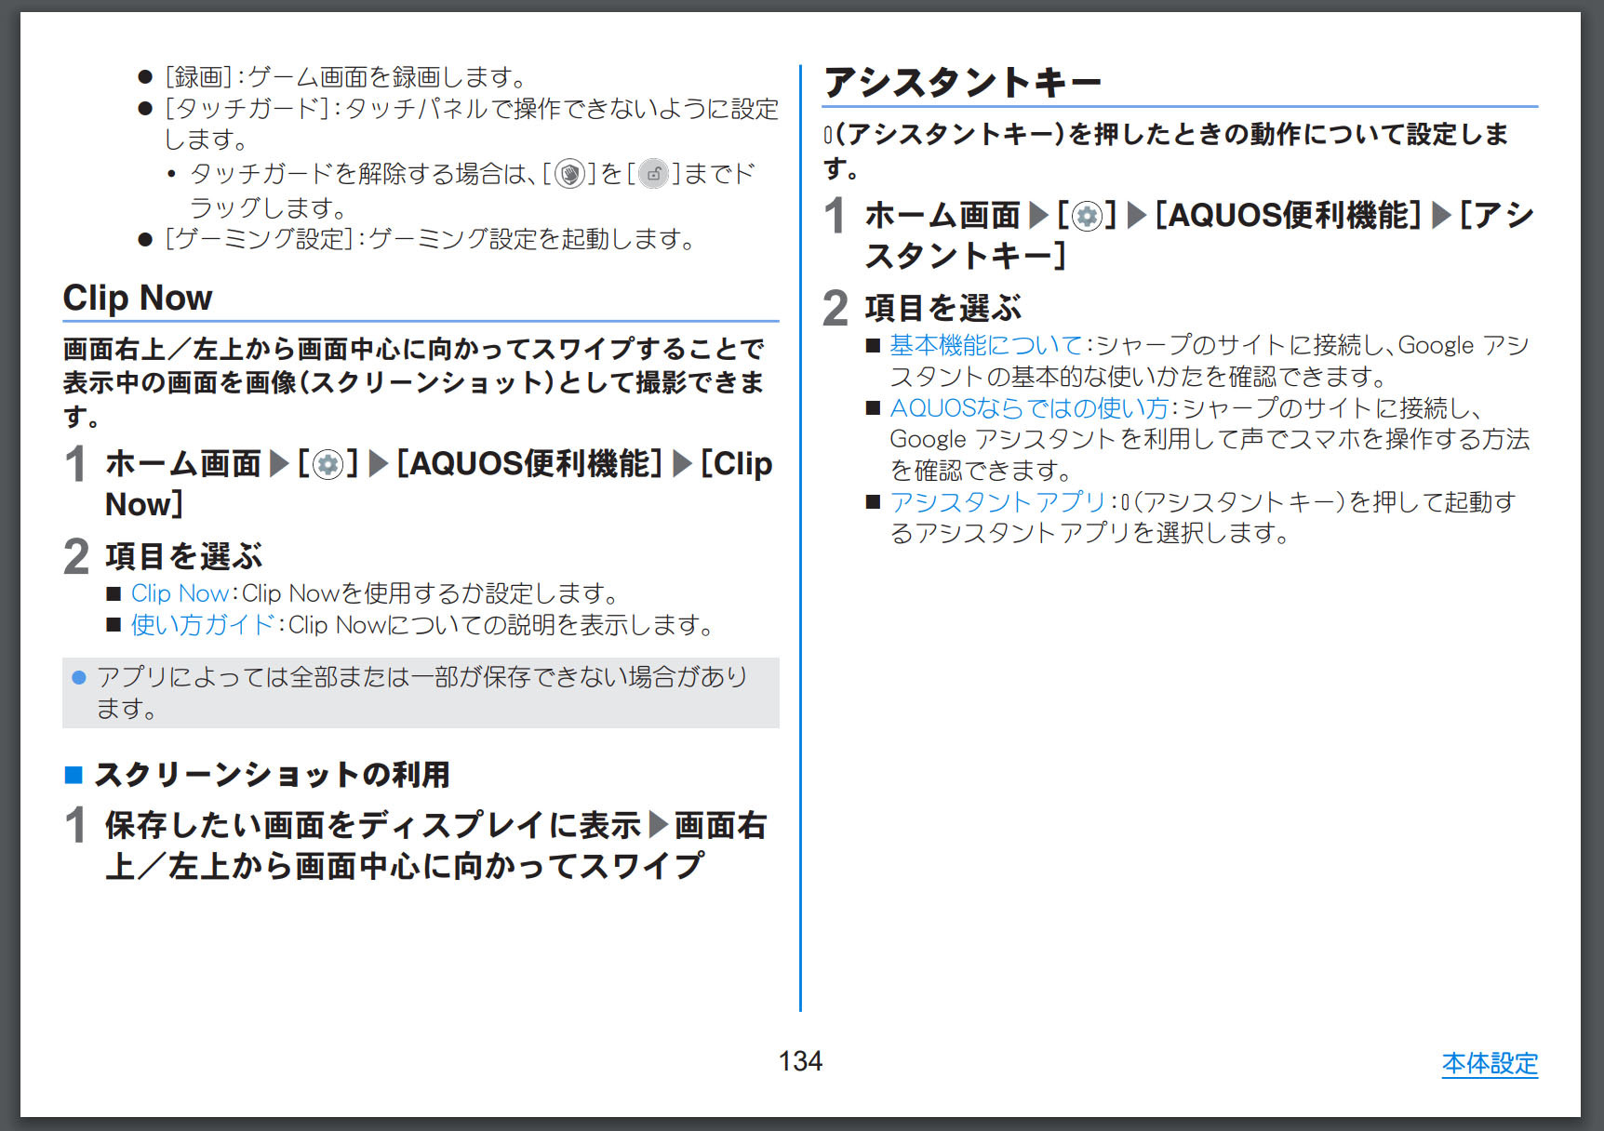Screen dimensions: 1604x1131
Task: Click the settings gear icon in Clip Now step 1
Action: [327, 464]
